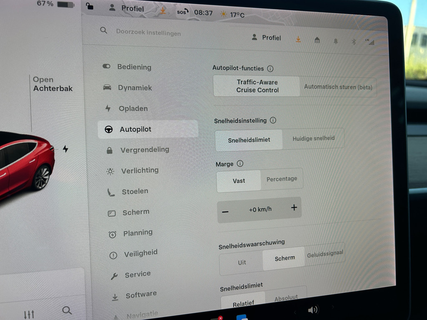This screenshot has width=427, height=320.
Task: Tap the +0 km/h margin value
Action: (x=260, y=210)
